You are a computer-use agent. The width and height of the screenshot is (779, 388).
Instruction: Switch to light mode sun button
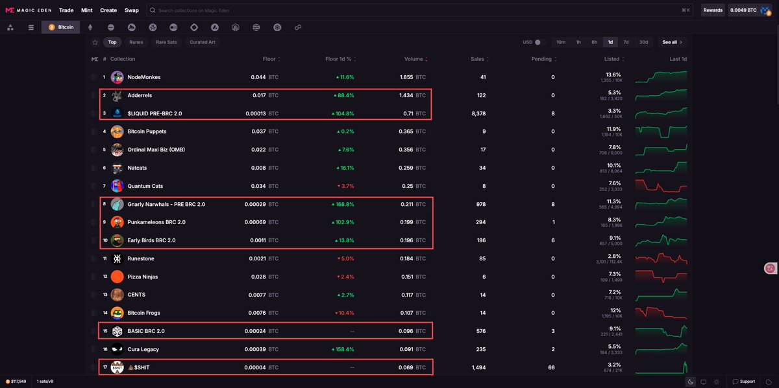(x=716, y=381)
